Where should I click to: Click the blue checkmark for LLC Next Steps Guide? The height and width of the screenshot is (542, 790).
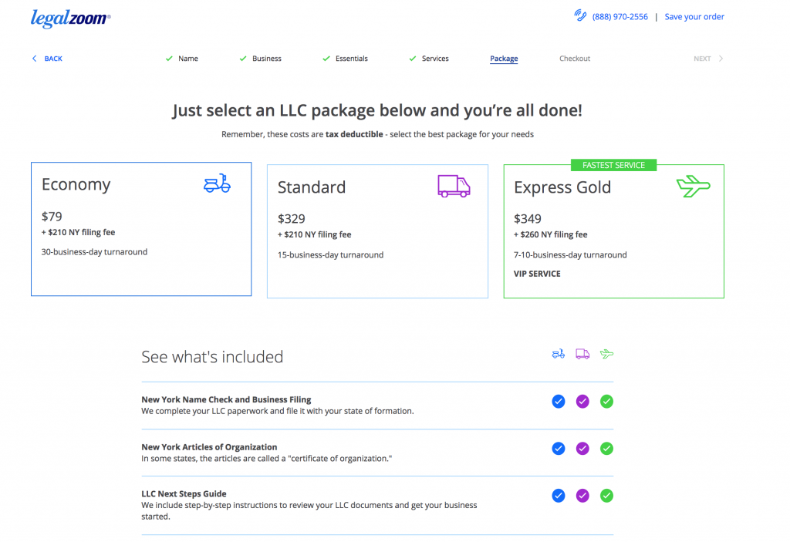pos(559,496)
